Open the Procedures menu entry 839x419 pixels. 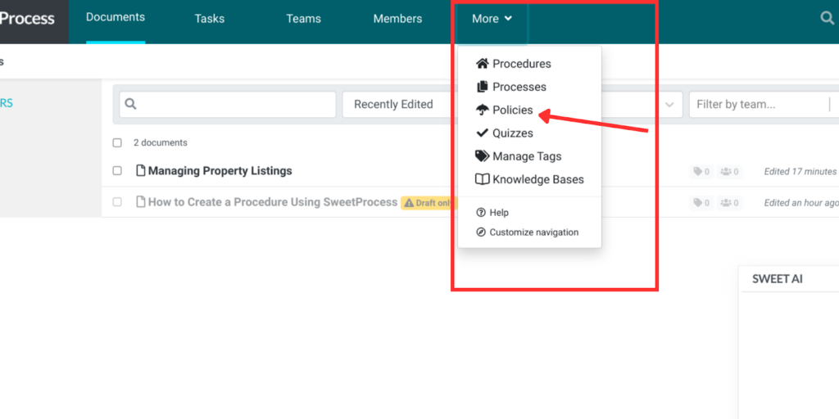[522, 64]
